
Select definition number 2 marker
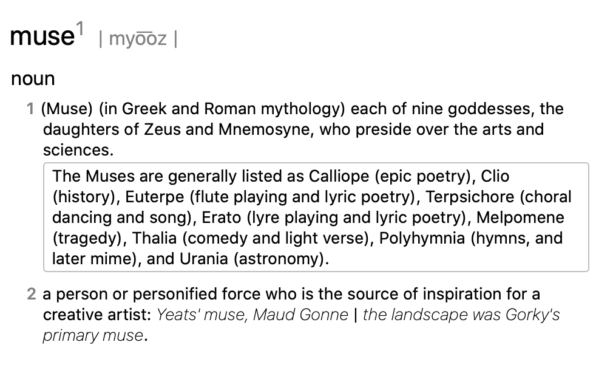click(32, 295)
